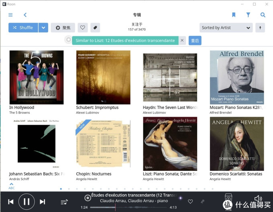Skip to previous track
This screenshot has height=212, width=273.
coord(11,202)
